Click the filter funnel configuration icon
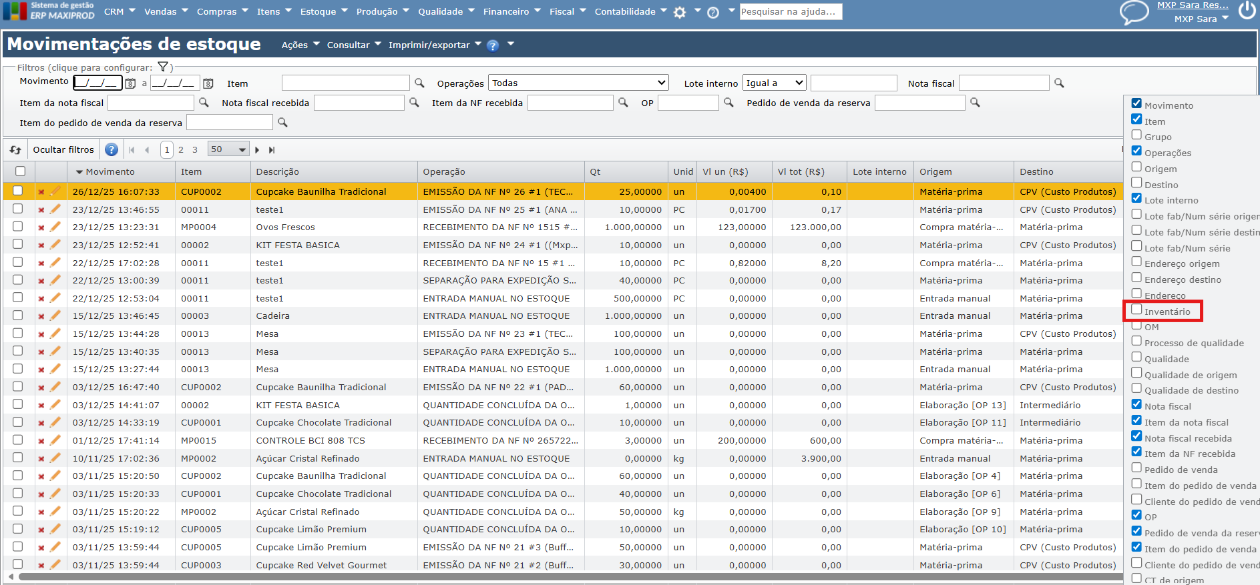Image resolution: width=1260 pixels, height=585 pixels. coord(162,67)
